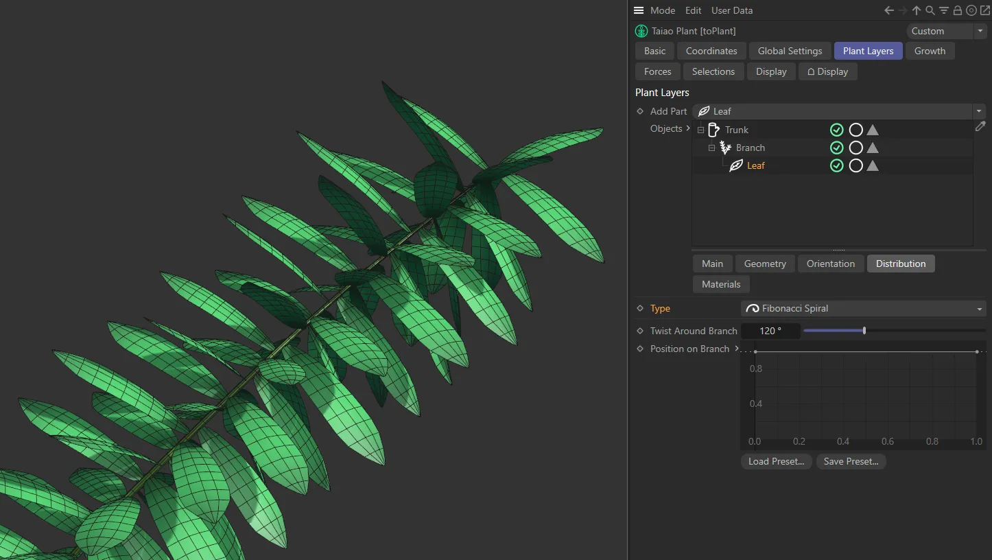Image resolution: width=992 pixels, height=560 pixels.
Task: Click the Load Preset button
Action: [x=776, y=461]
